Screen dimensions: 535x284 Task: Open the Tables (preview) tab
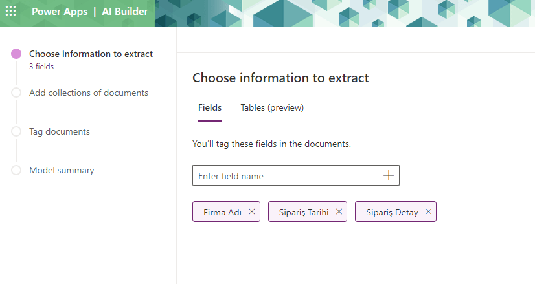272,107
